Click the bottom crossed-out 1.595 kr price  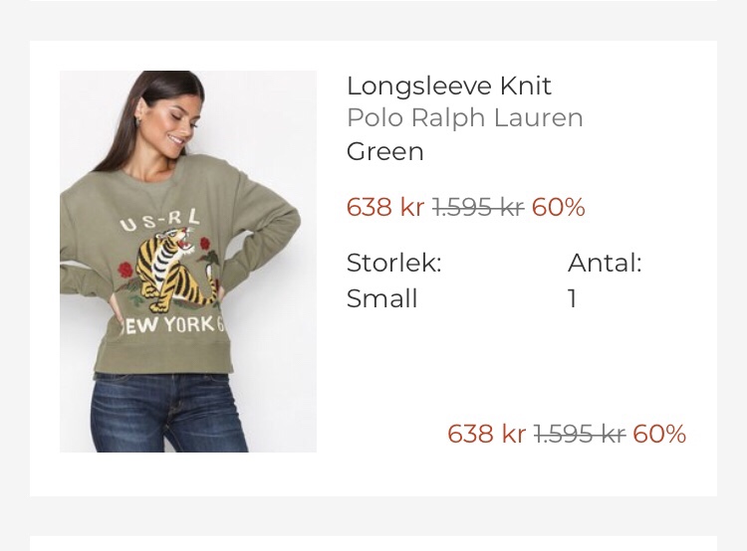click(579, 434)
